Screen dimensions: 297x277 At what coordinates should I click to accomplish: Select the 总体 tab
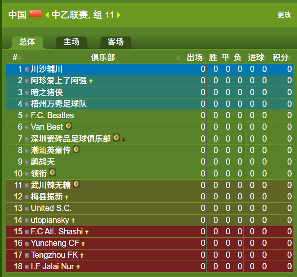coord(27,42)
